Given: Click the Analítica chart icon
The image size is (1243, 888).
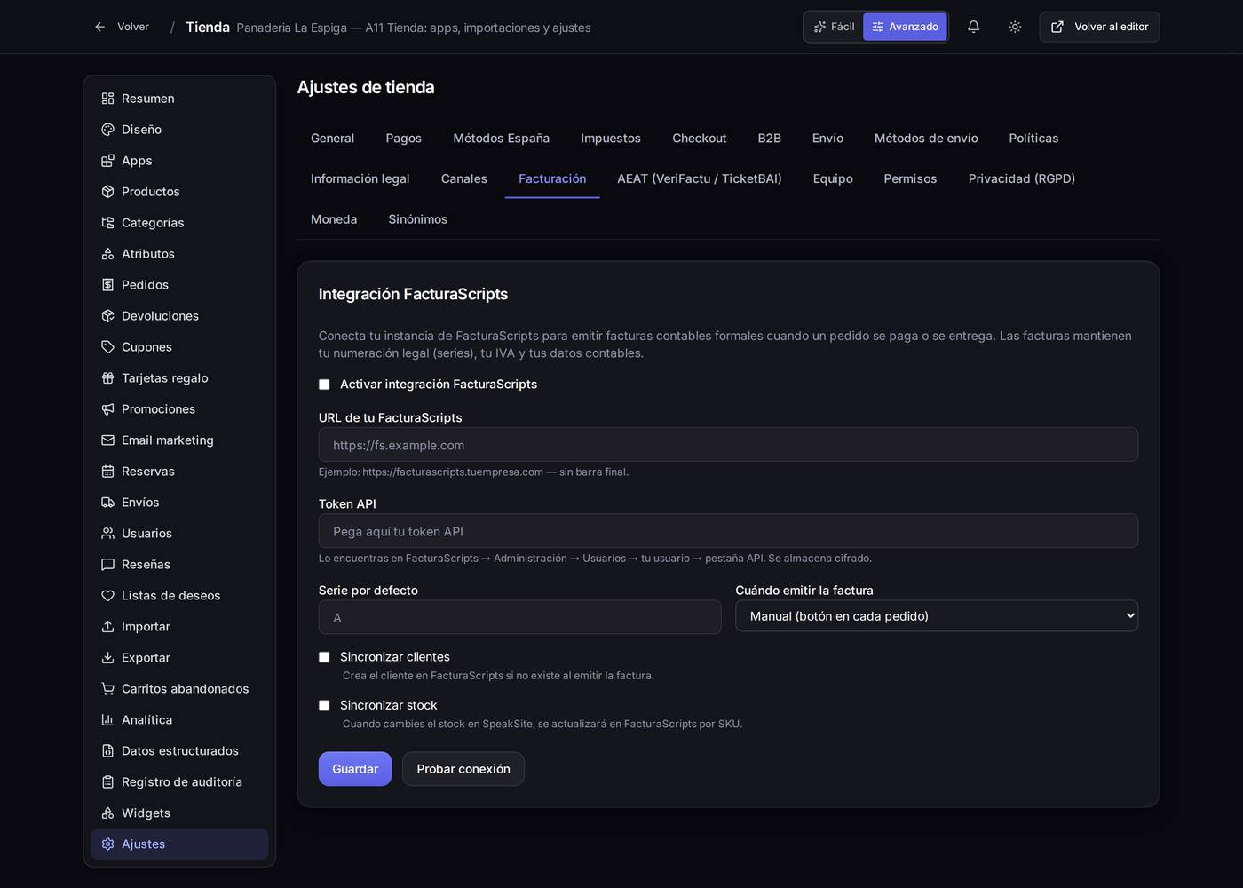Looking at the screenshot, I should pyautogui.click(x=107, y=720).
